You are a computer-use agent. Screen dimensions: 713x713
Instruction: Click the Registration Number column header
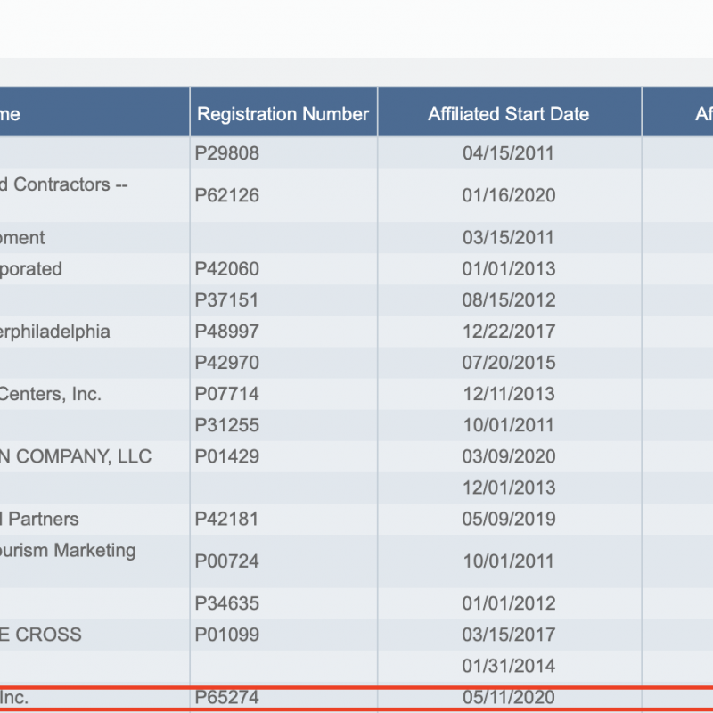283,114
